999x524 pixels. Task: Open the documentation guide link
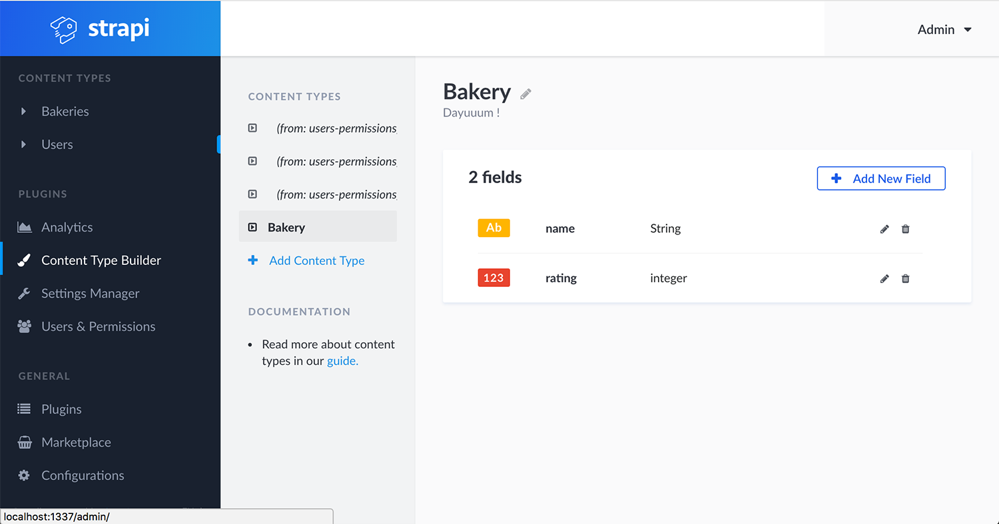click(342, 360)
